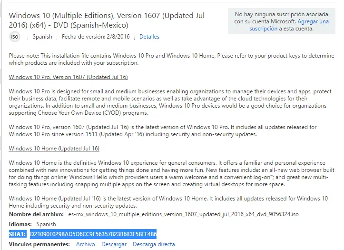Click the 'Idiomas:' label

point(20,224)
